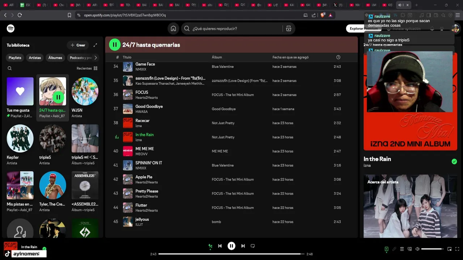Click the browser back arrow
This screenshot has width=463, height=260.
pos(5,15)
